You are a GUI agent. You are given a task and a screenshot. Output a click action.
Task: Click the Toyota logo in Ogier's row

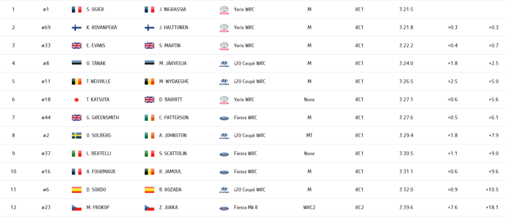224,10
